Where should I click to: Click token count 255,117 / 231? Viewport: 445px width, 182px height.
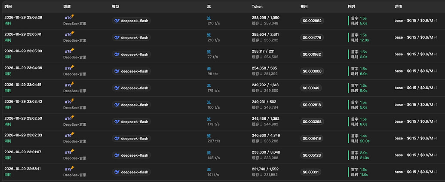[x=263, y=52]
